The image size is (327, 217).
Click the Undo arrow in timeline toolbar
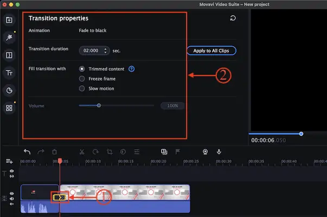(x=27, y=152)
